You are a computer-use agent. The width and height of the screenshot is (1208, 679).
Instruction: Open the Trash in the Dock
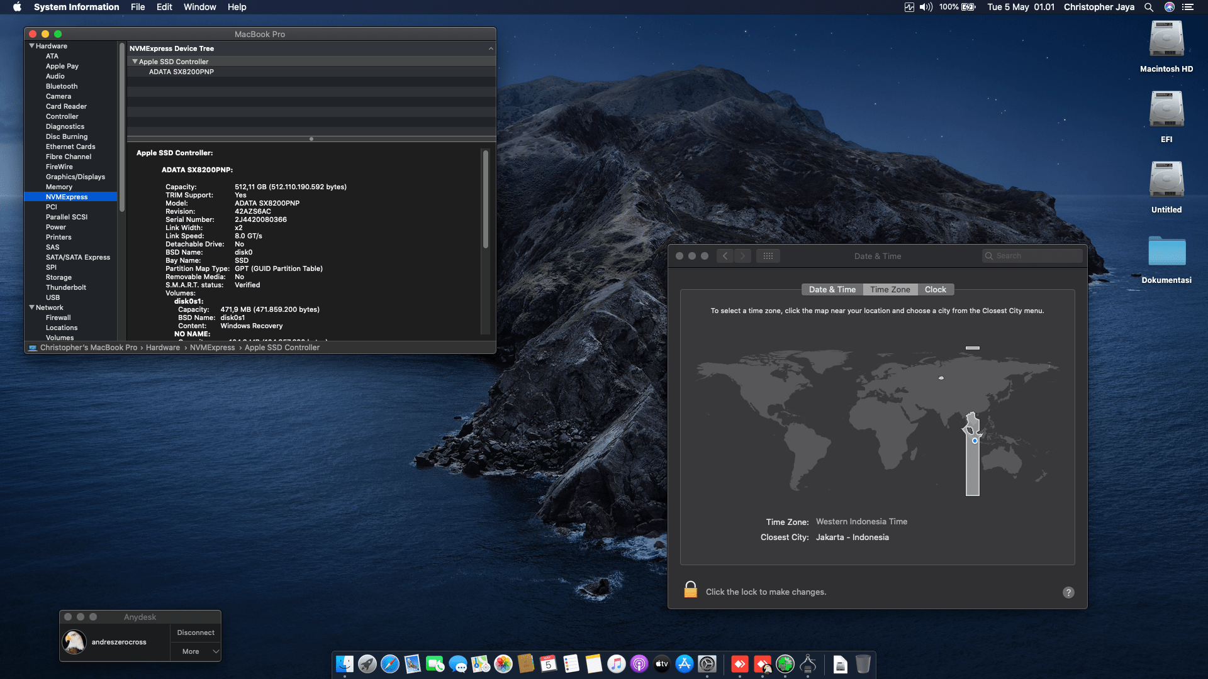pyautogui.click(x=863, y=664)
